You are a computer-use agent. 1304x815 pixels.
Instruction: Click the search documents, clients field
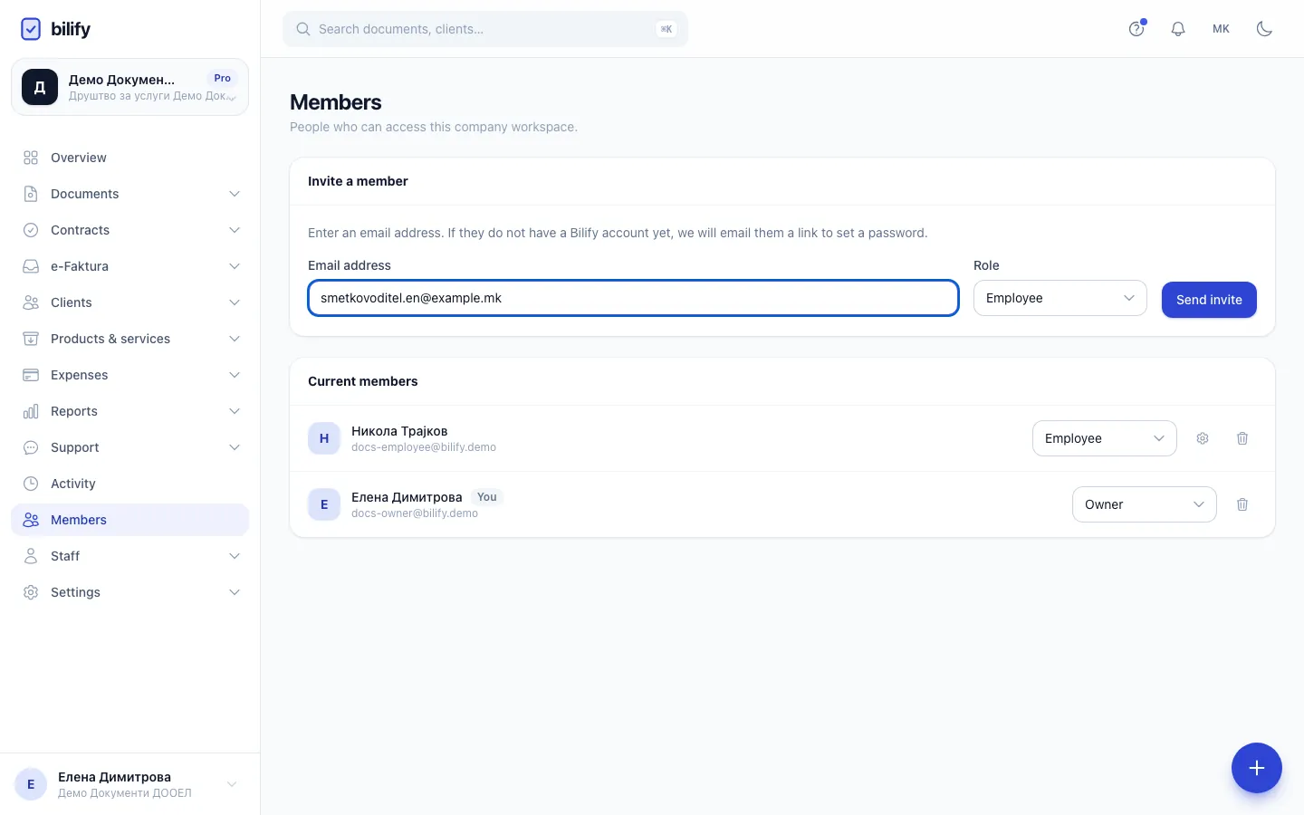(x=485, y=29)
